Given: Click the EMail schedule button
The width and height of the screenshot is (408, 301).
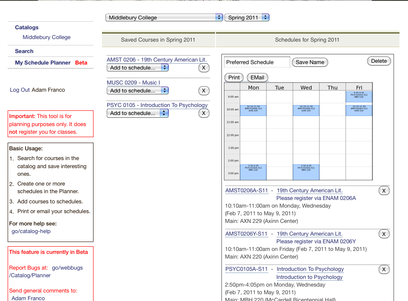Looking at the screenshot, I should click(258, 77).
